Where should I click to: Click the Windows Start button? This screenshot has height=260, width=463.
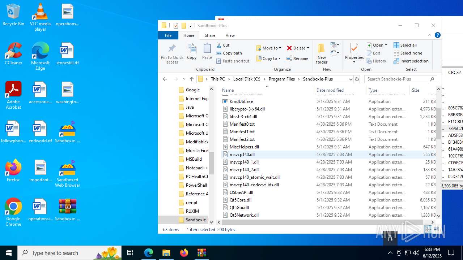(x=9, y=253)
